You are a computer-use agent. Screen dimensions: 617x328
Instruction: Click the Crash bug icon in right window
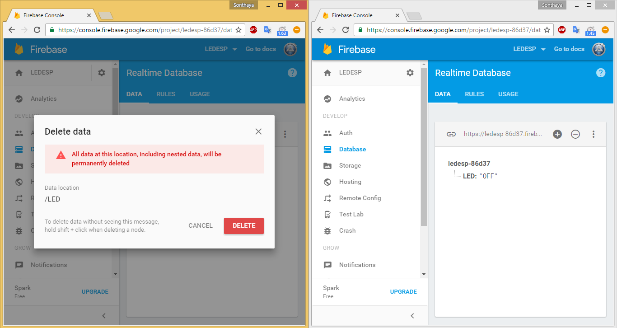pos(327,230)
